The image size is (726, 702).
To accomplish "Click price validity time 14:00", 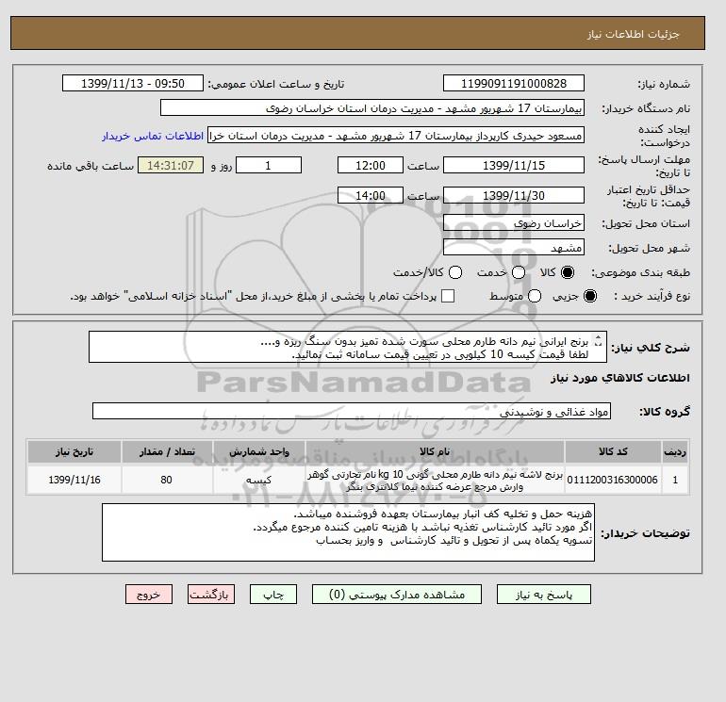I will coord(371,195).
